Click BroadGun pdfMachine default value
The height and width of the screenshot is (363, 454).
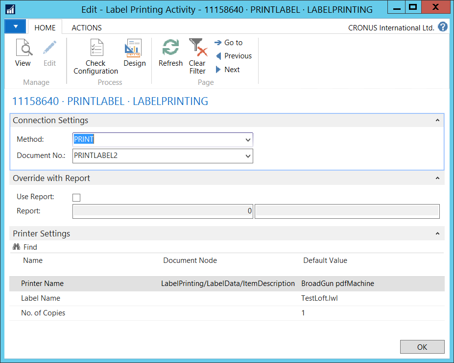pyautogui.click(x=337, y=284)
